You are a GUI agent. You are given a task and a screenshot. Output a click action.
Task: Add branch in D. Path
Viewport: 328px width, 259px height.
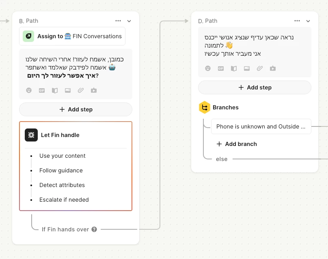click(x=237, y=144)
